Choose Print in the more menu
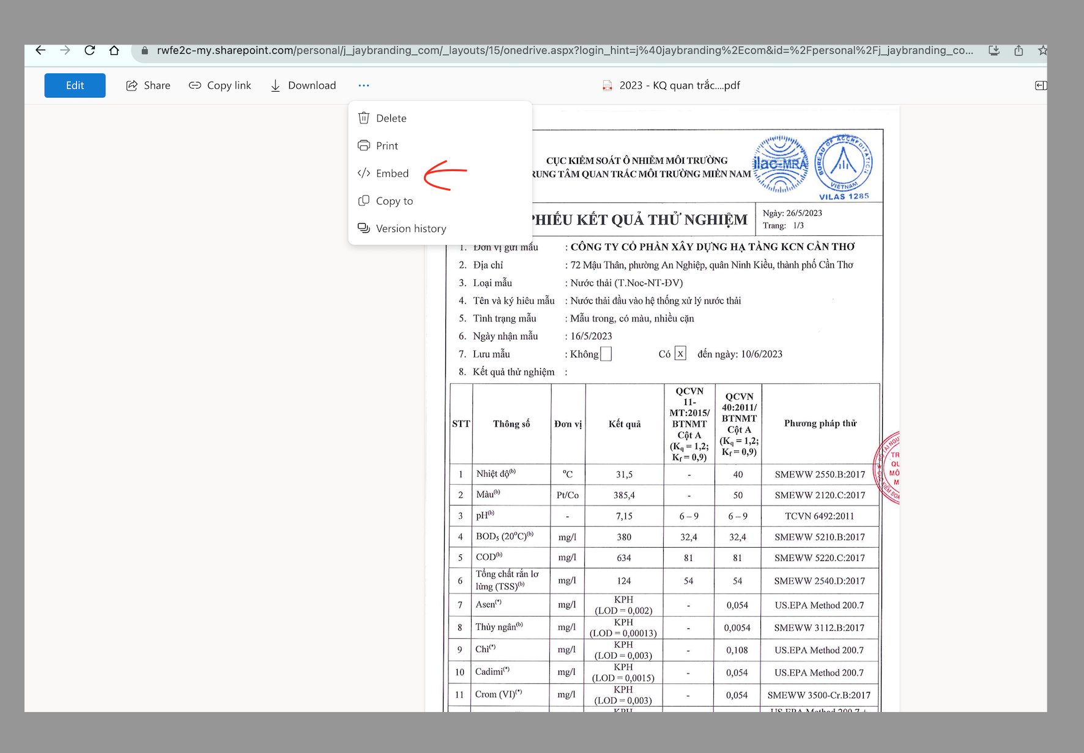The width and height of the screenshot is (1084, 753). [x=387, y=146]
